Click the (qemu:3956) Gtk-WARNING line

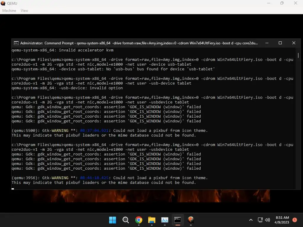109,178
